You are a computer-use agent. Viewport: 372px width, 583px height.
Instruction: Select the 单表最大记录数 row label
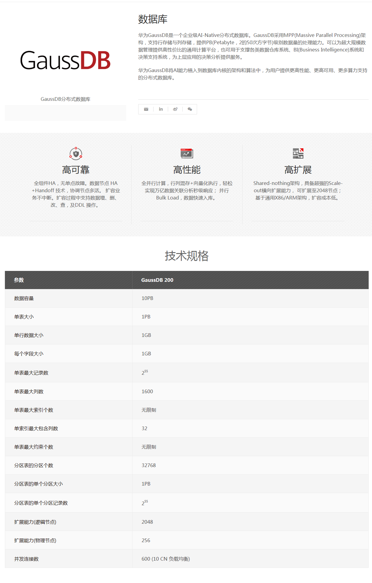pyautogui.click(x=31, y=373)
